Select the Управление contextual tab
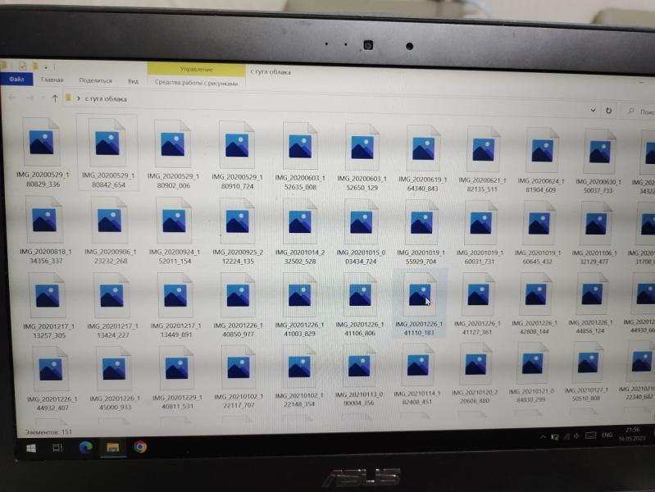The image size is (655, 492). click(x=196, y=69)
